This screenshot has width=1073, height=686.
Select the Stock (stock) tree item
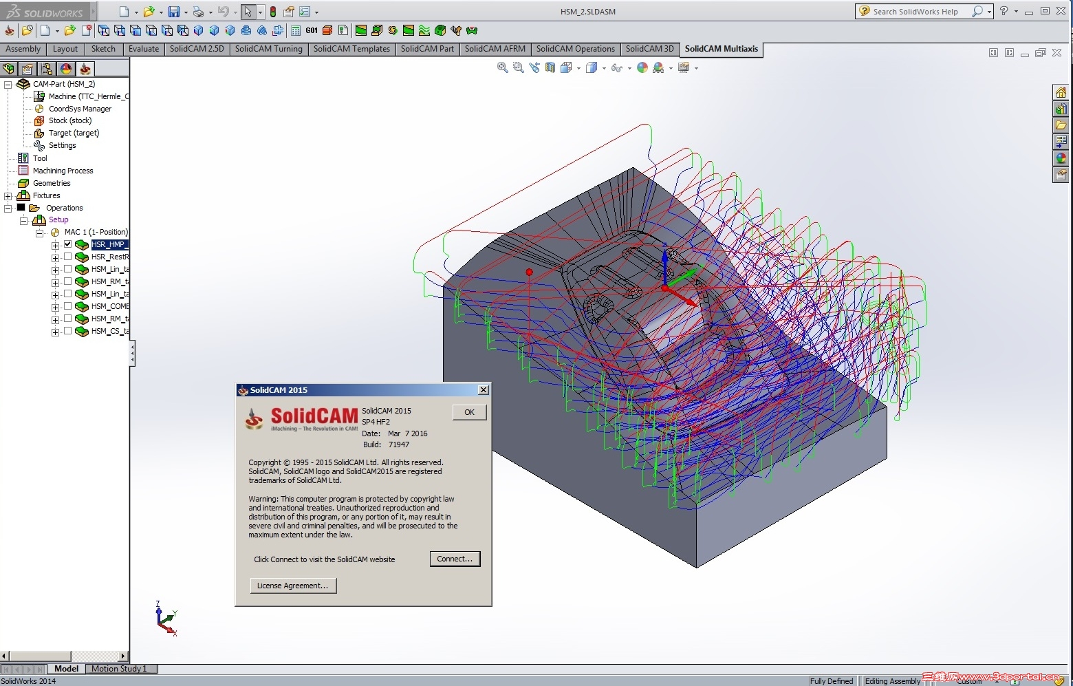pyautogui.click(x=70, y=120)
